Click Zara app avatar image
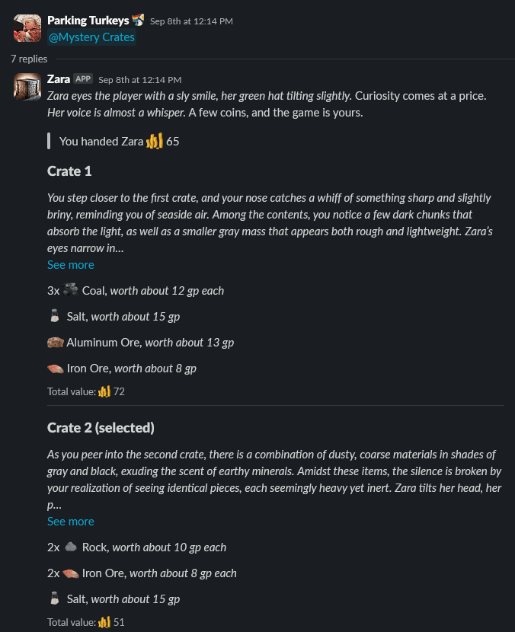515x632 pixels. tap(27, 87)
